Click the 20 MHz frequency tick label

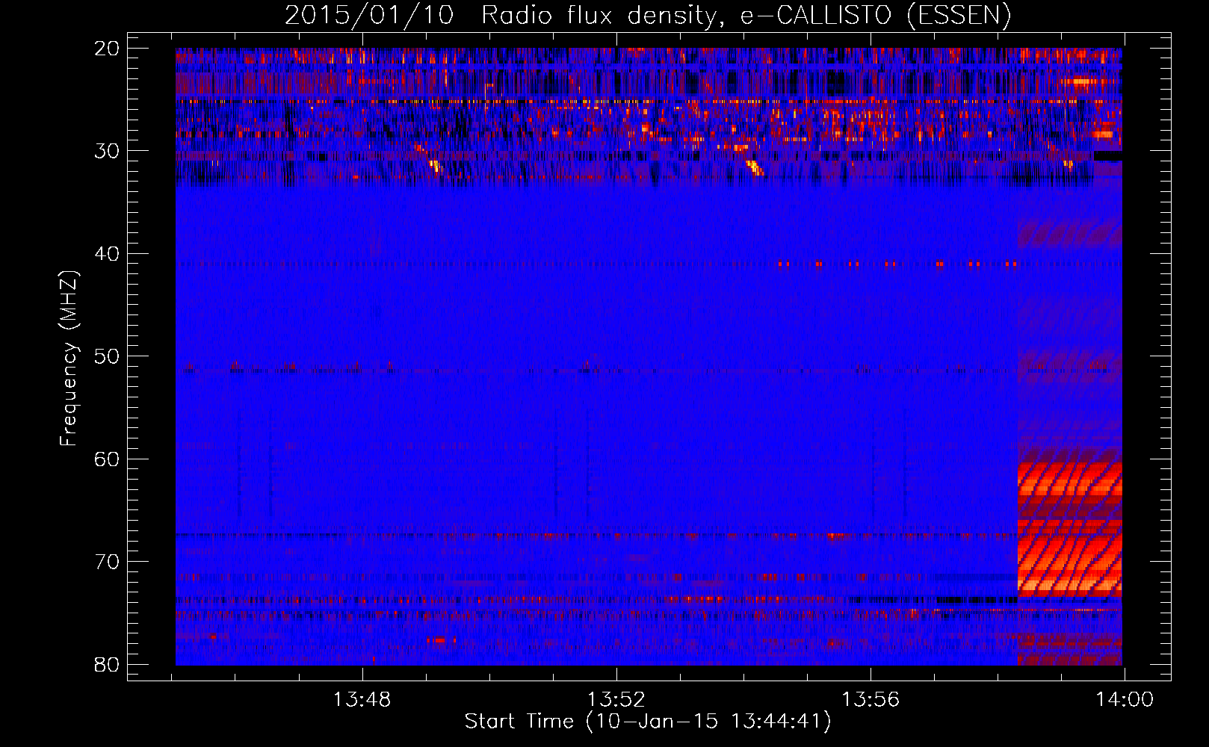click(108, 49)
